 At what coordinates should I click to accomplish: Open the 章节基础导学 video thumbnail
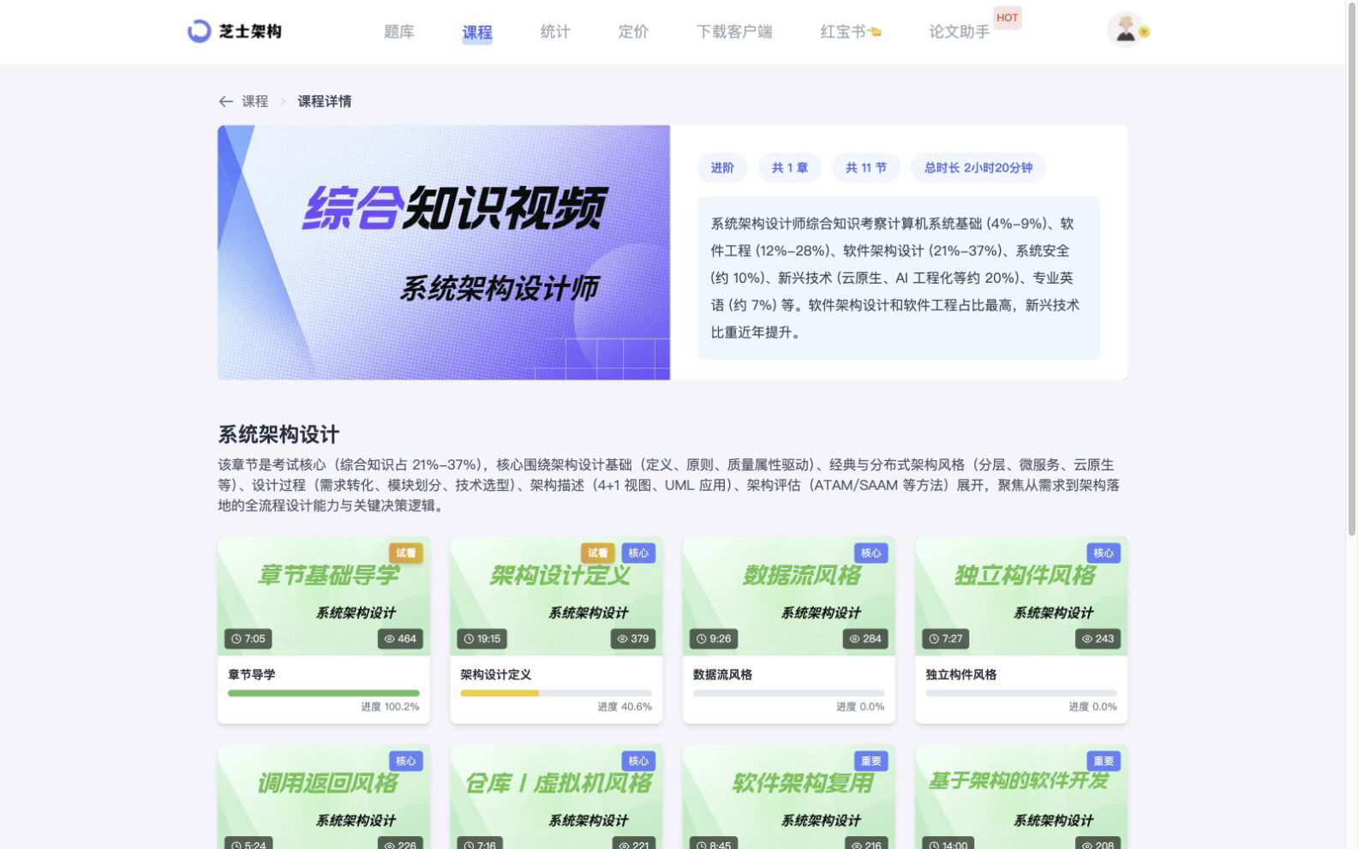(324, 596)
